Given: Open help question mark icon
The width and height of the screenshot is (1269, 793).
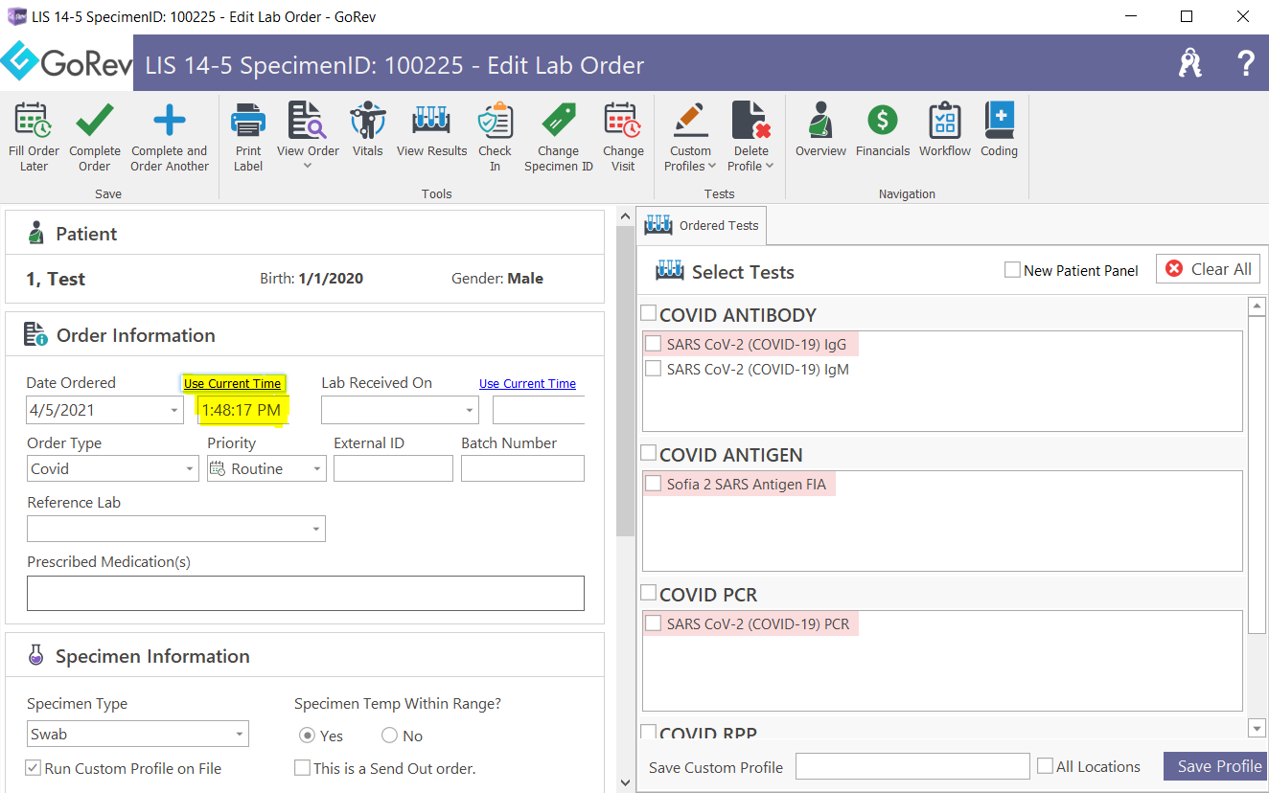Looking at the screenshot, I should [x=1245, y=63].
